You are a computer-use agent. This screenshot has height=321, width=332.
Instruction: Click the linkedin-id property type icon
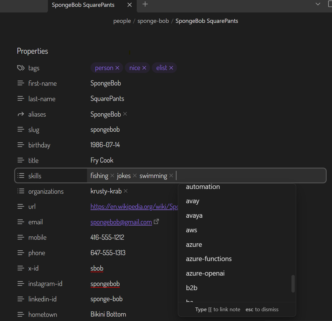click(21, 299)
